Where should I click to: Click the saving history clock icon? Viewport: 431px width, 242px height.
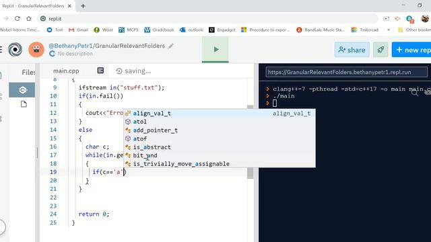point(119,71)
